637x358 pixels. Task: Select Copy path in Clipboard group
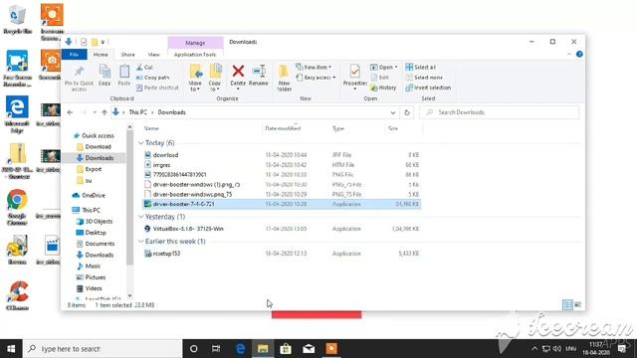pos(152,78)
